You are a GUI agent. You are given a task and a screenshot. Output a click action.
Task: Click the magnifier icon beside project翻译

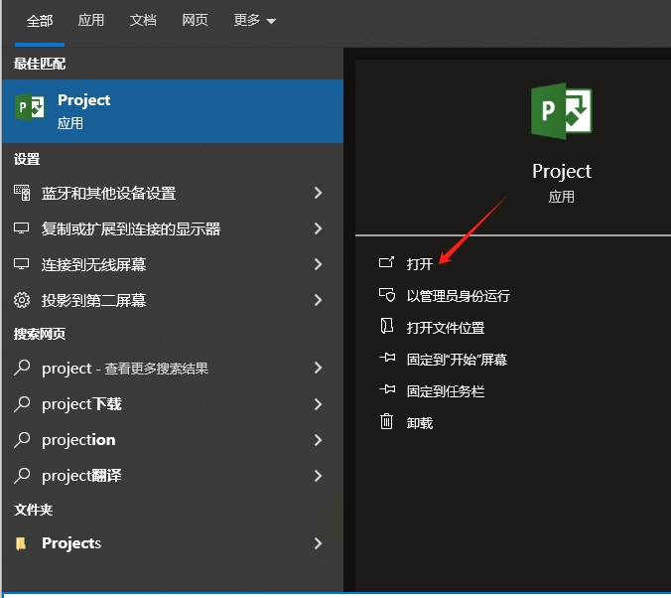[x=22, y=476]
